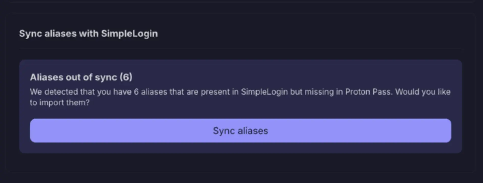The image size is (483, 183).
Task: Click the word "SimpleLogin" in the section heading
Action: [x=129, y=34]
